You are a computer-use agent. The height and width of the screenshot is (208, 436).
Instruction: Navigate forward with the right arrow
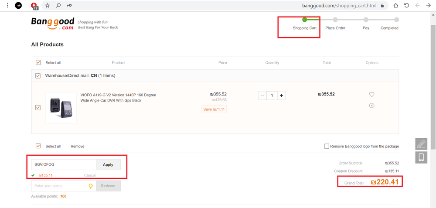[x=428, y=5]
